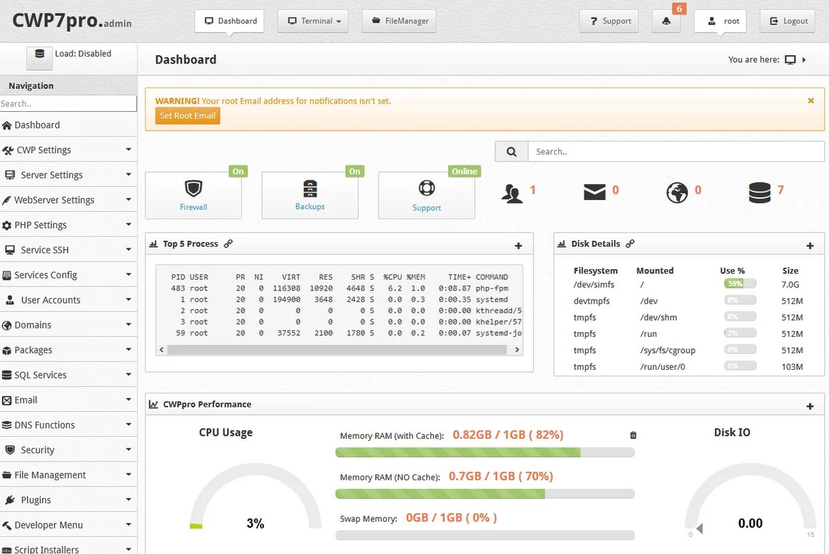The height and width of the screenshot is (554, 829).
Task: Click the globe domains count icon
Action: (x=677, y=192)
